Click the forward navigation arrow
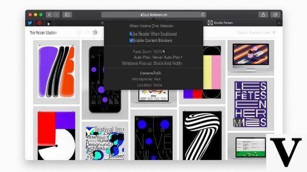Viewport: 307px width, 172px height. [56, 15]
